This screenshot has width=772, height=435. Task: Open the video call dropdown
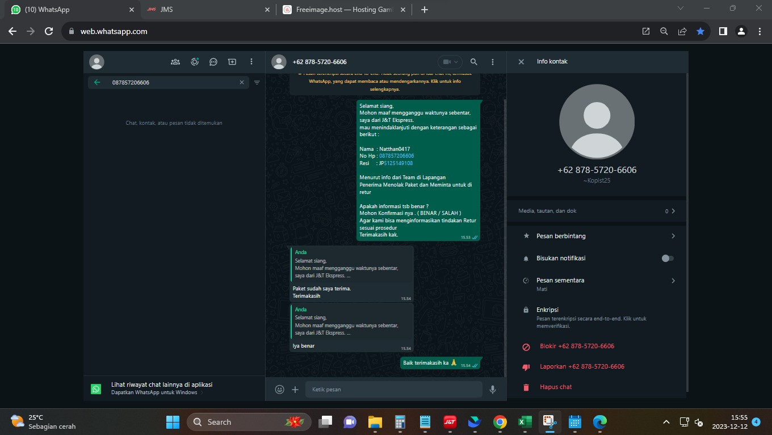pyautogui.click(x=450, y=62)
